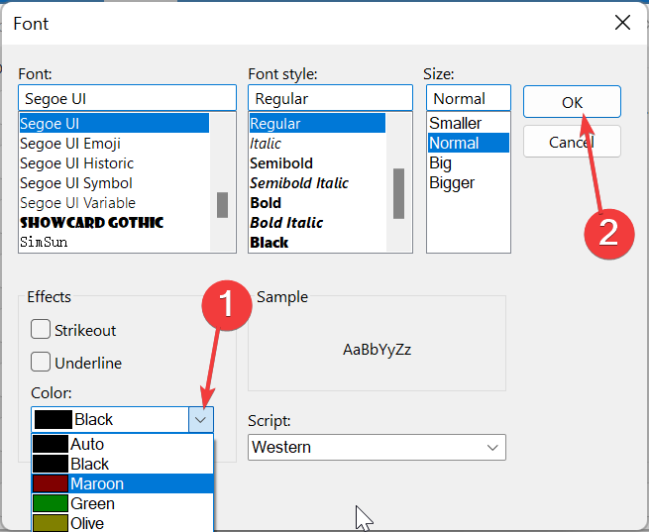The height and width of the screenshot is (532, 649).
Task: Collapse the Color dropdown arrow
Action: coord(201,419)
